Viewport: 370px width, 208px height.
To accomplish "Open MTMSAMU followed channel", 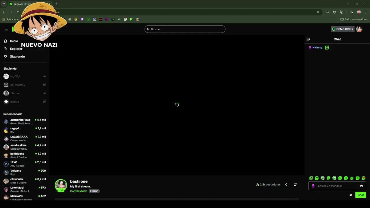I will coord(25,85).
